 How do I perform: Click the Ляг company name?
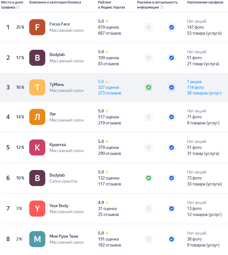tap(53, 114)
